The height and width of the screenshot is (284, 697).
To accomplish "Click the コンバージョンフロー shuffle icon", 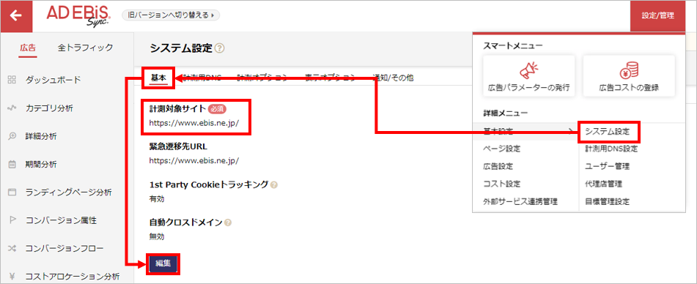I will coord(12,249).
